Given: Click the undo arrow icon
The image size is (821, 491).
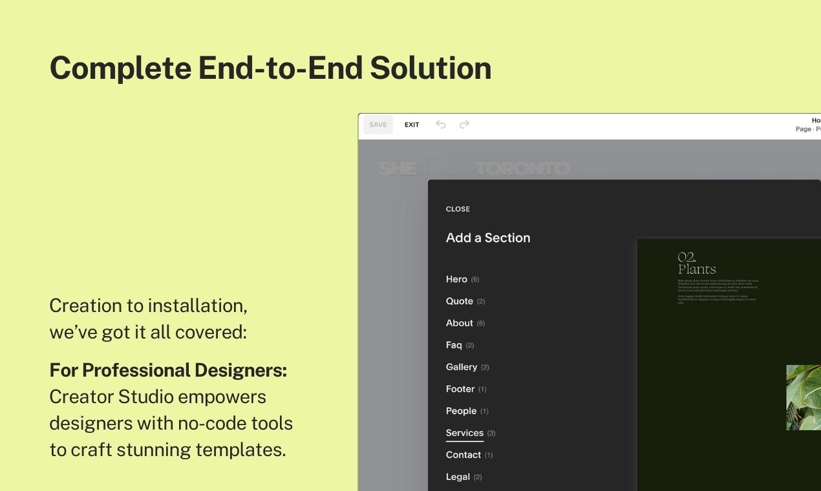Looking at the screenshot, I should pos(441,125).
